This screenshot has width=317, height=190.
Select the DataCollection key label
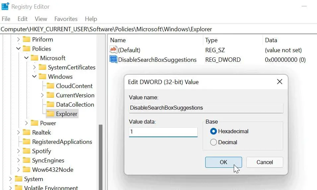click(75, 105)
